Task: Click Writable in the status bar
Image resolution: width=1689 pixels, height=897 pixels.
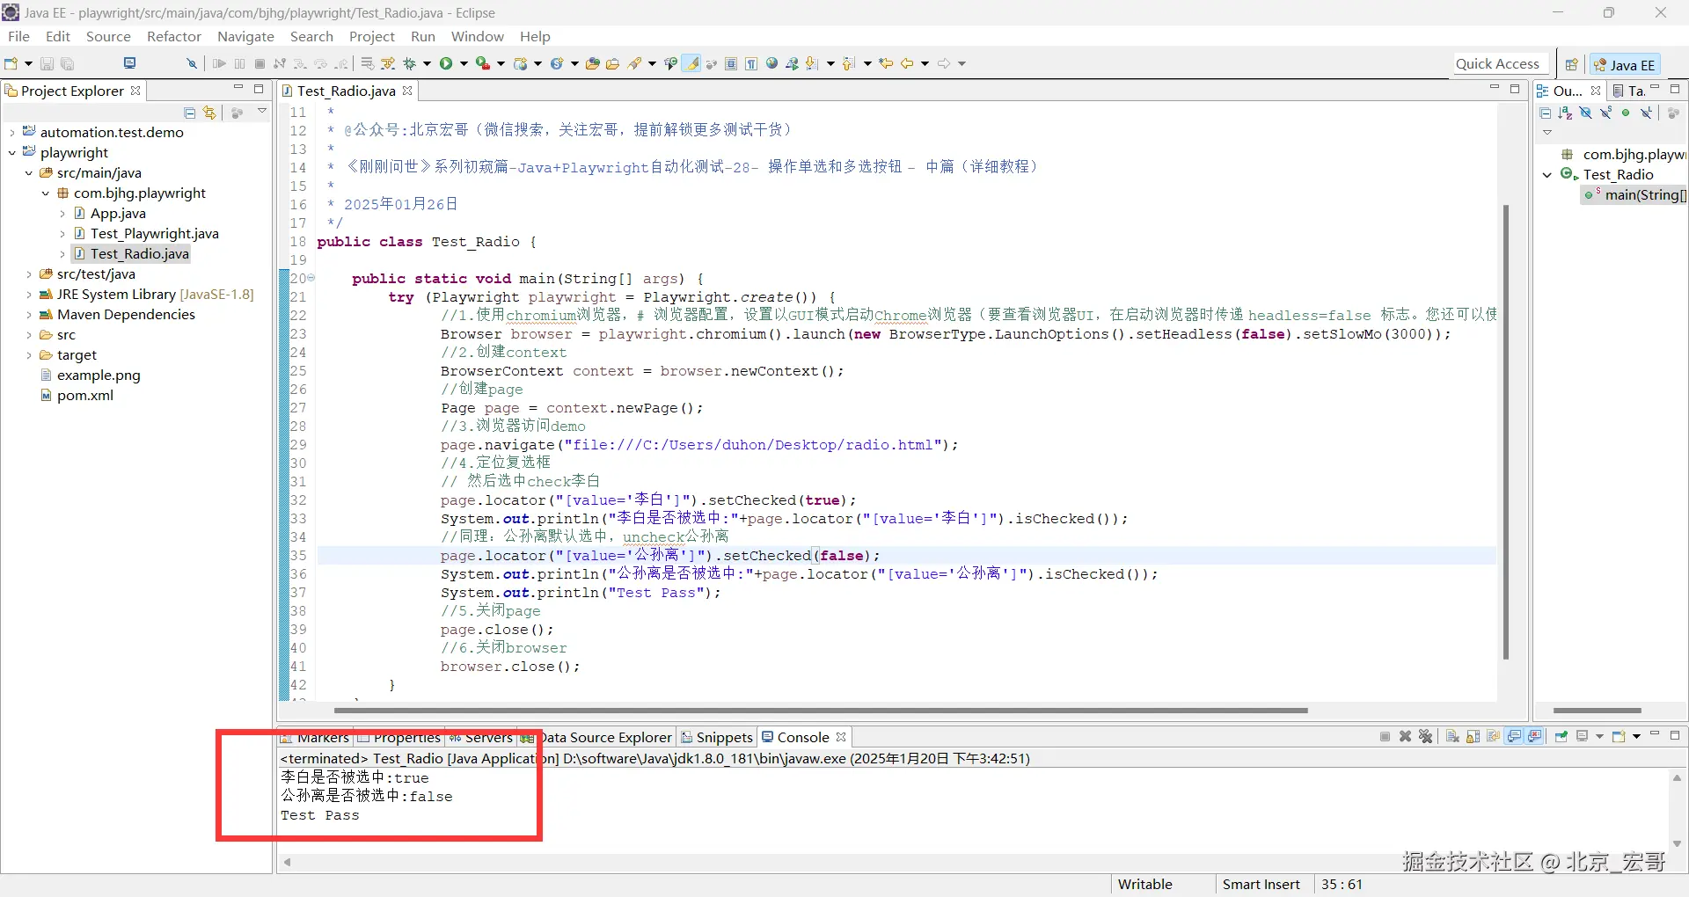Action: tap(1144, 884)
